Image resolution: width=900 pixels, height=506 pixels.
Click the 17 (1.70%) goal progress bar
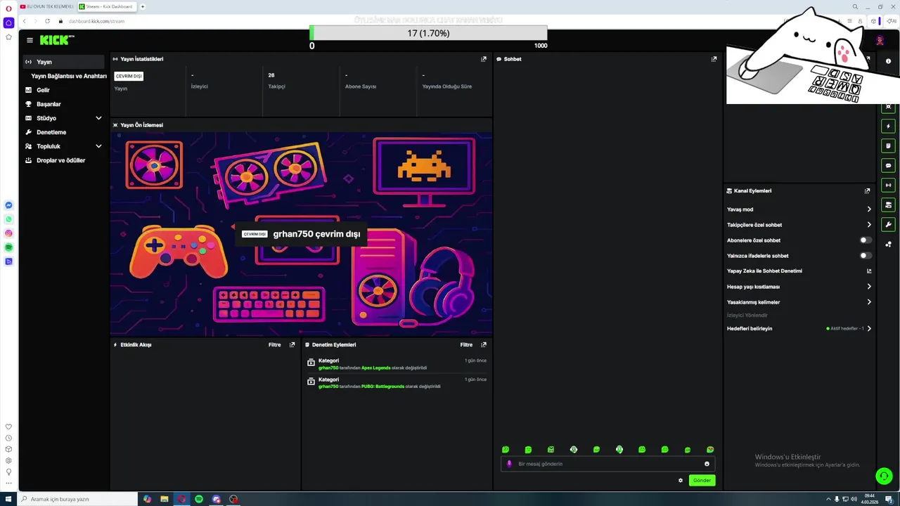pos(428,33)
